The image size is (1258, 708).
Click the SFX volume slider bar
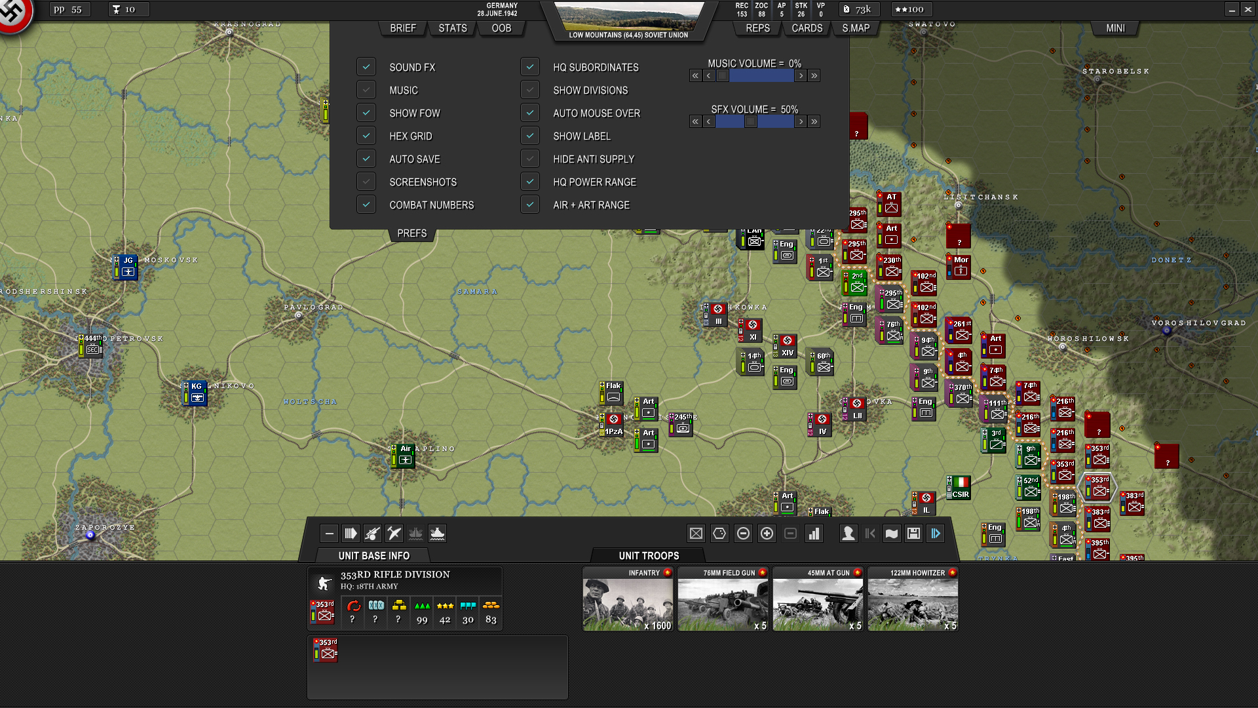[755, 122]
